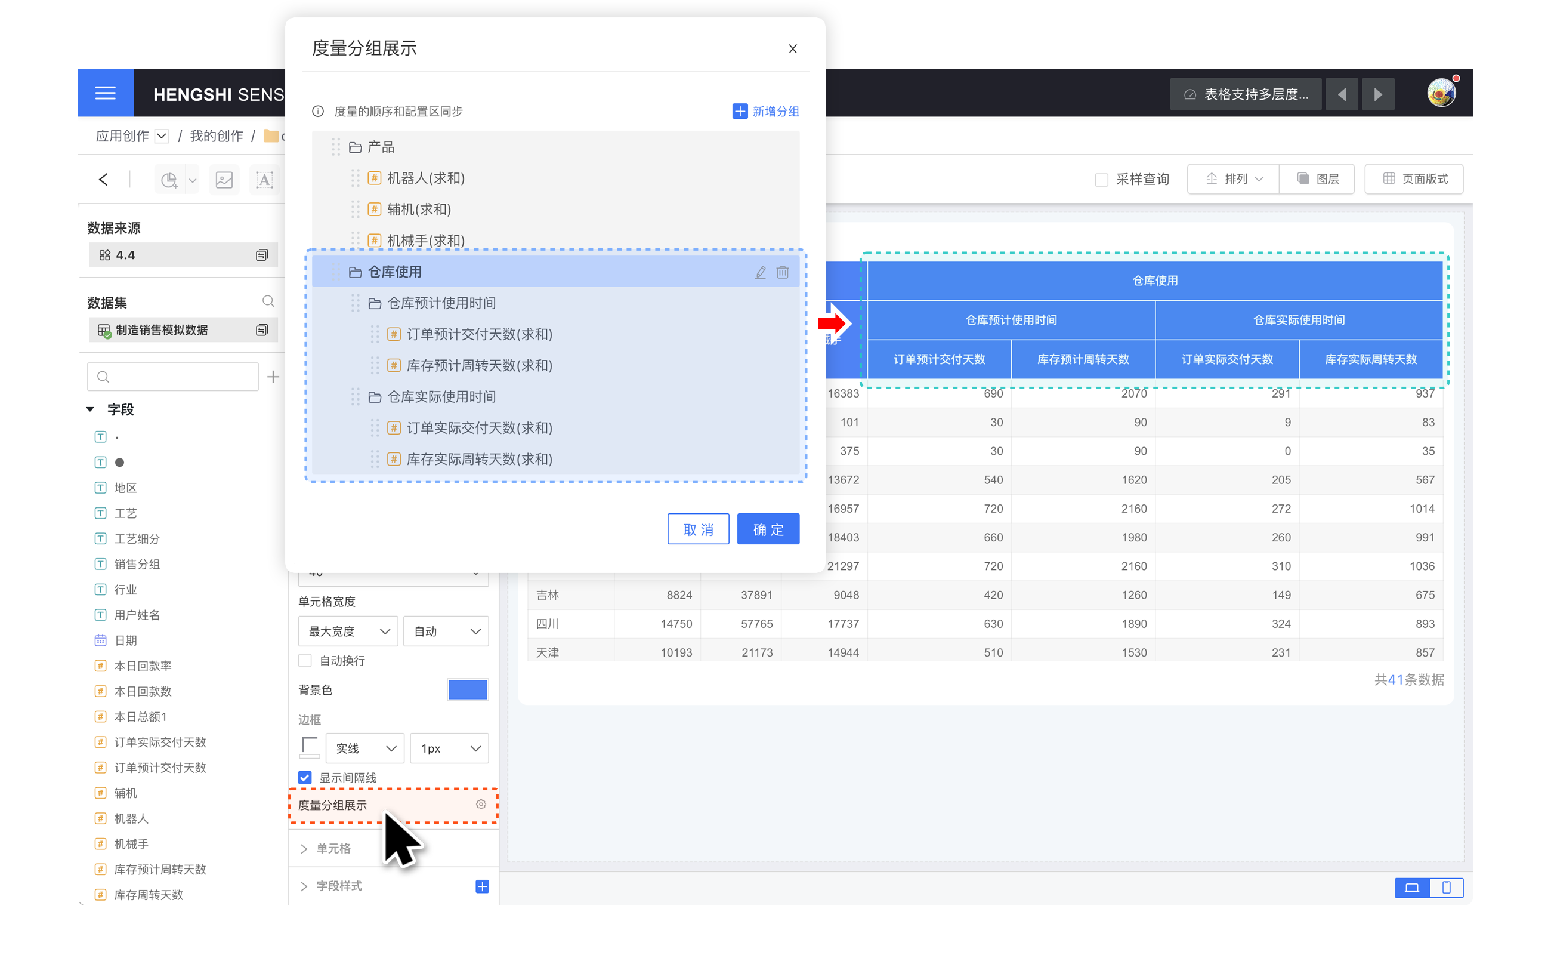Select the 本日回款率 field
Viewport: 1551px width, 955px height.
pos(143,665)
